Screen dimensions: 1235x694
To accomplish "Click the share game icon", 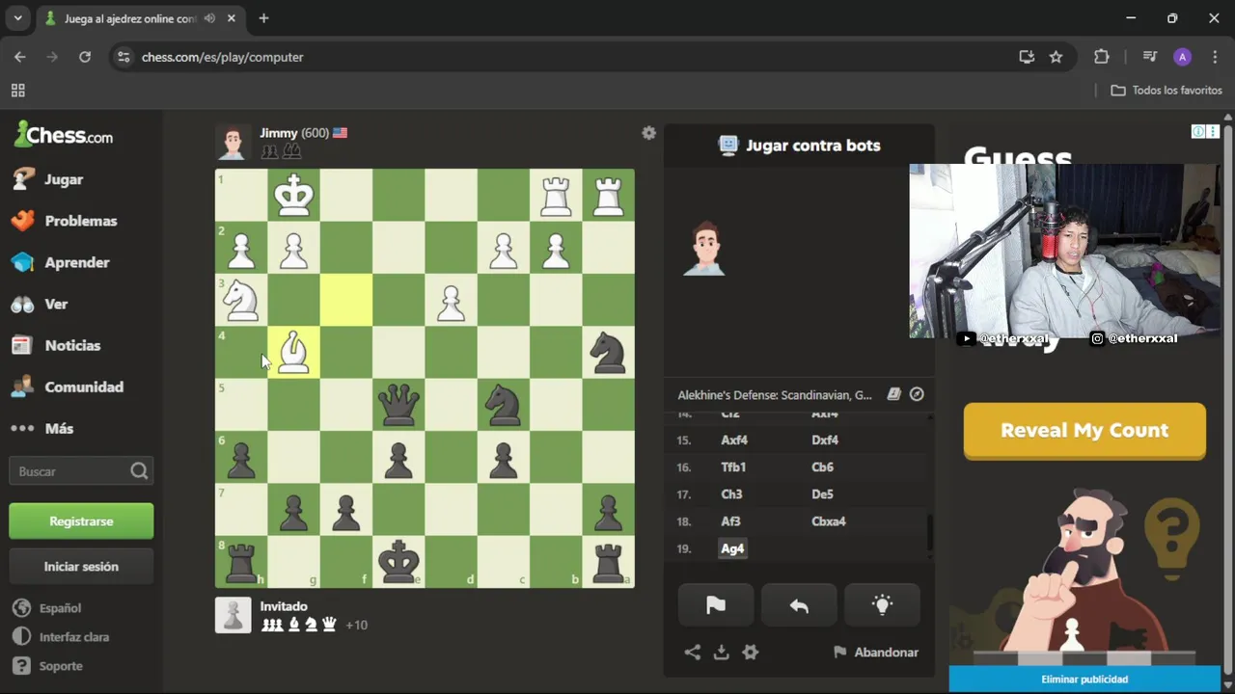I will click(692, 653).
